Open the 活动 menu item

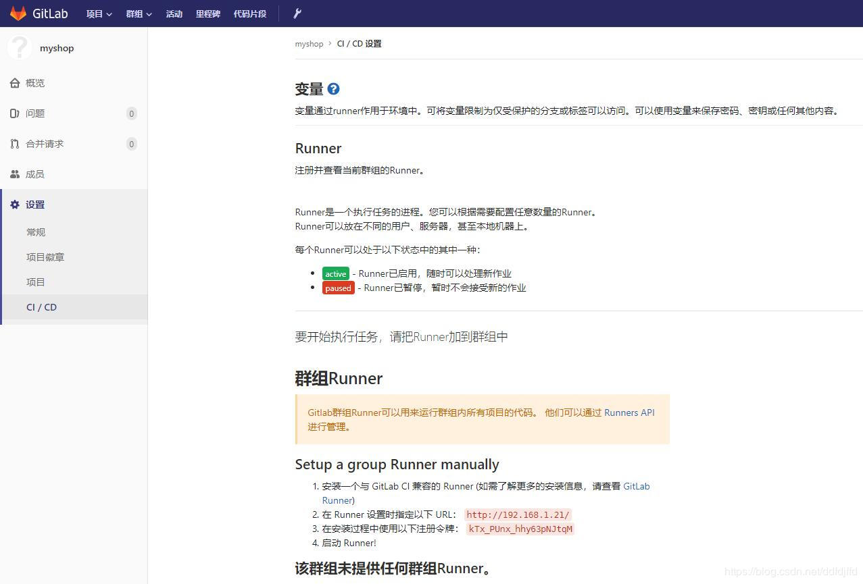pyautogui.click(x=174, y=14)
